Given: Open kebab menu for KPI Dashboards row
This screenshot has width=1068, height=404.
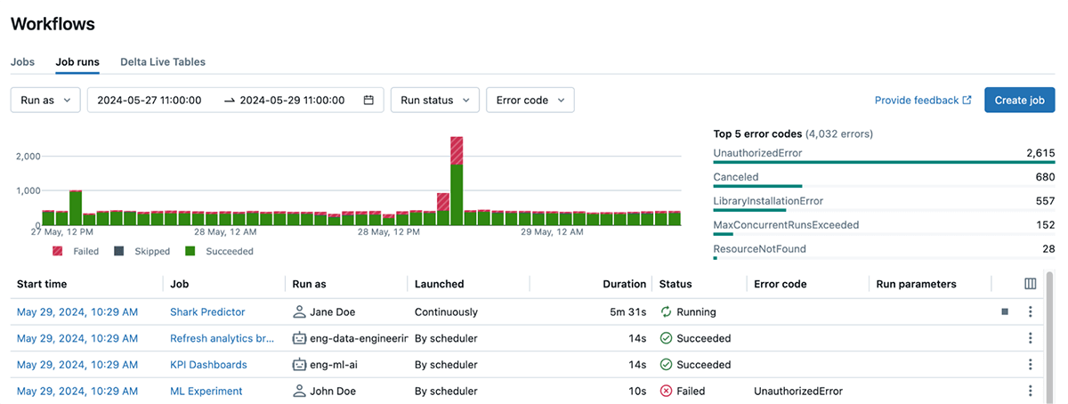Looking at the screenshot, I should click(x=1031, y=365).
